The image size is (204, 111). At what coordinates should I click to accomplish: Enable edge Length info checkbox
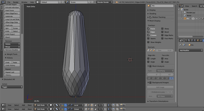148,58
